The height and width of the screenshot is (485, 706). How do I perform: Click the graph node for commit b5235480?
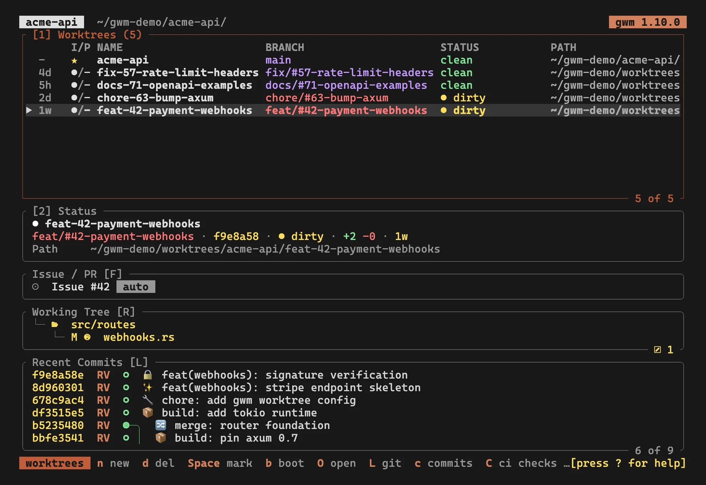click(126, 425)
